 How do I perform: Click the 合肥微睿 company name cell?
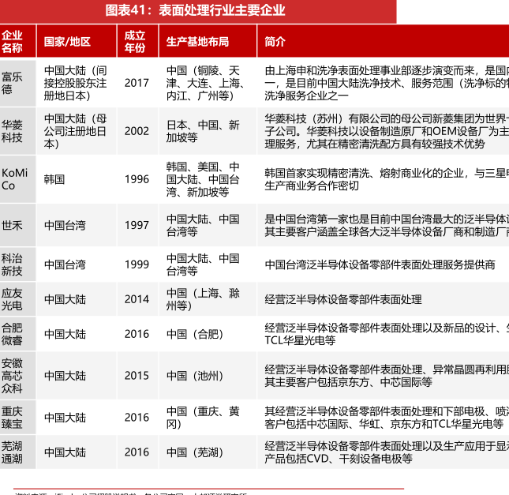[x=13, y=334]
